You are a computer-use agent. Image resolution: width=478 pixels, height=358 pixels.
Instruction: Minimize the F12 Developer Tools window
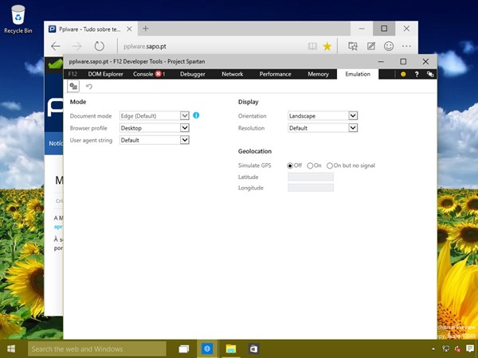click(x=381, y=61)
